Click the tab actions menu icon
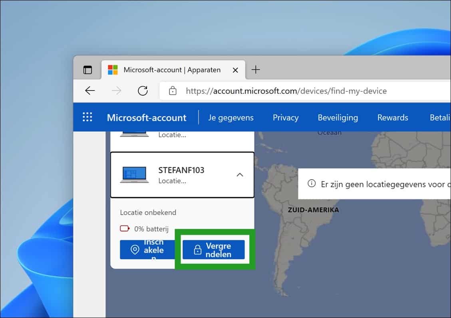 (x=87, y=69)
